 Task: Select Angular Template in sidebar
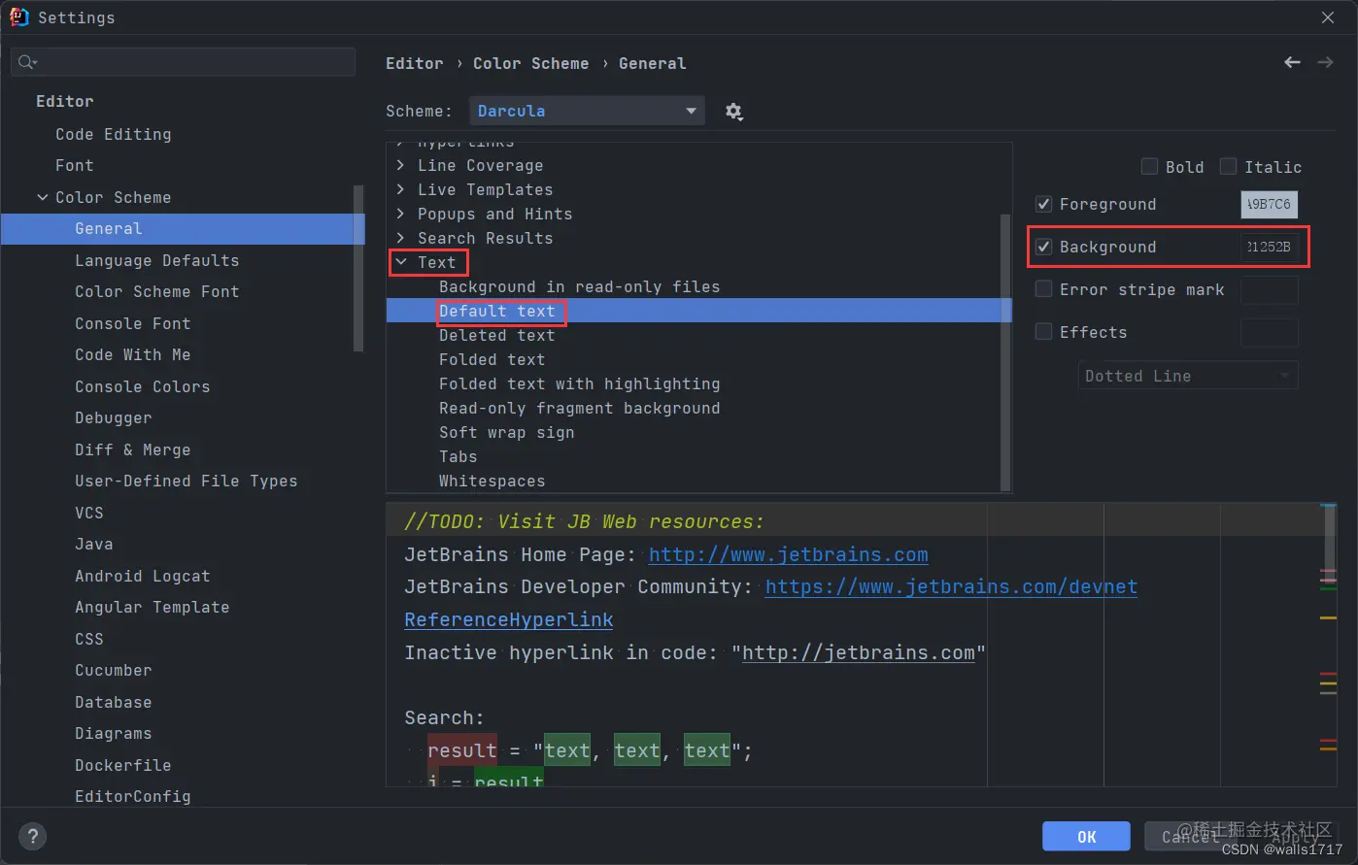(152, 607)
